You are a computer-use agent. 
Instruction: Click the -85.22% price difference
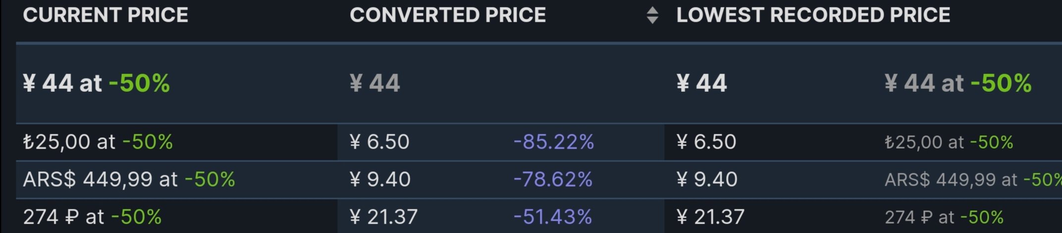pos(553,142)
